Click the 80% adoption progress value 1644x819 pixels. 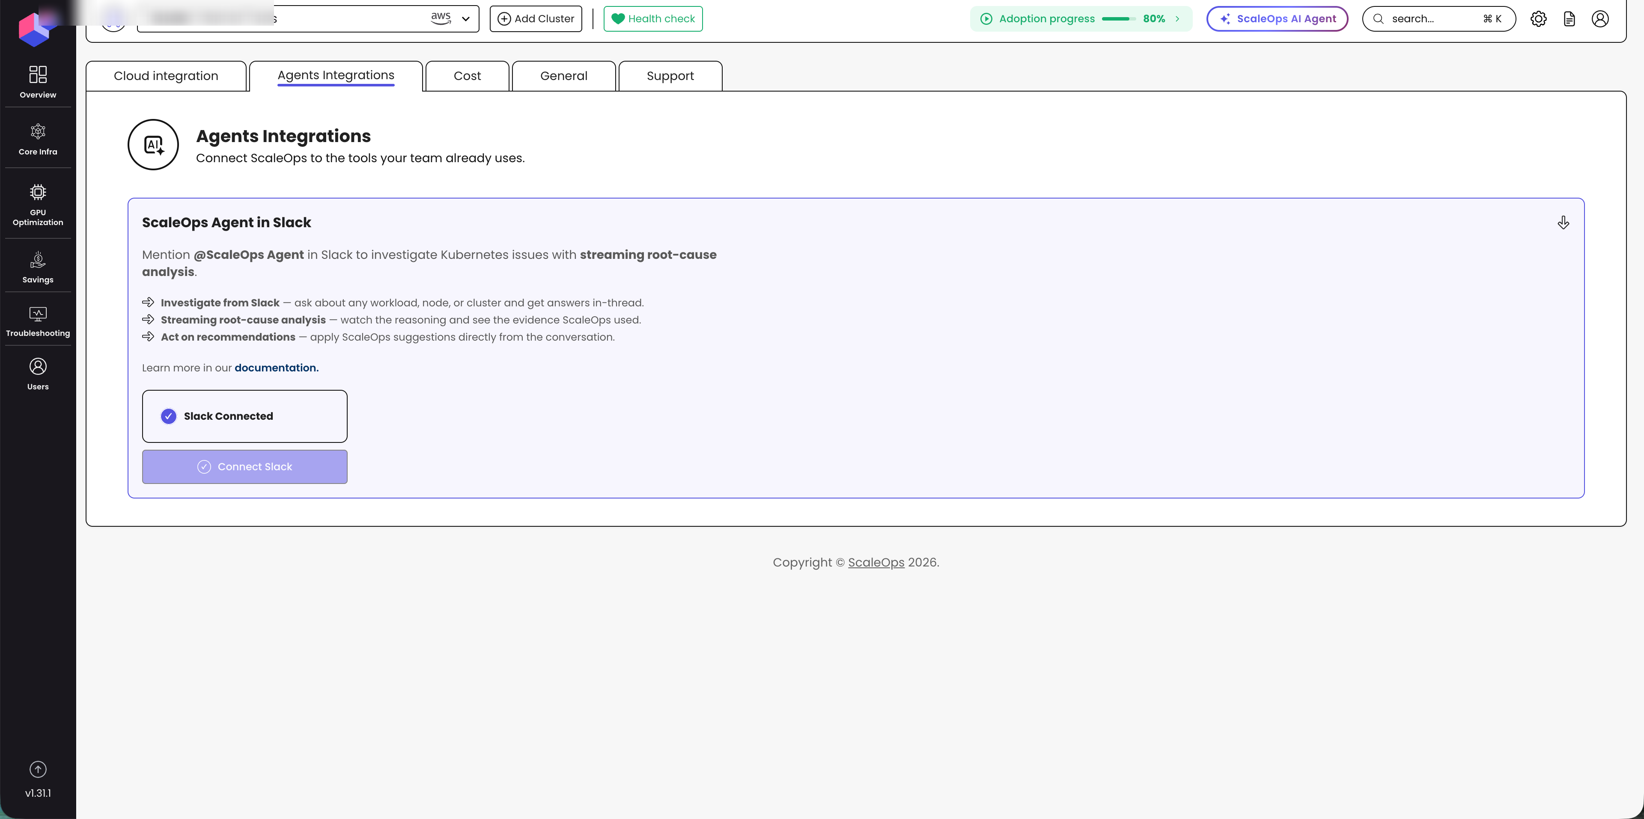click(1154, 19)
